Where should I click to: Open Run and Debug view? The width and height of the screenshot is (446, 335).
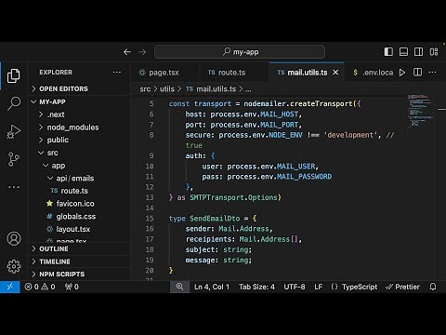point(13,131)
